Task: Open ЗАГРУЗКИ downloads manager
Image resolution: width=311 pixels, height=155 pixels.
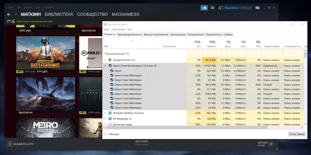Action: (x=142, y=141)
